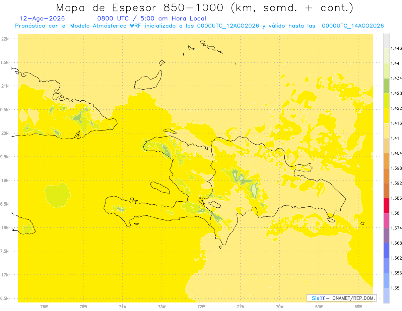Click the latitude label '21N'
This screenshot has height=311, width=402.
pos(6,86)
